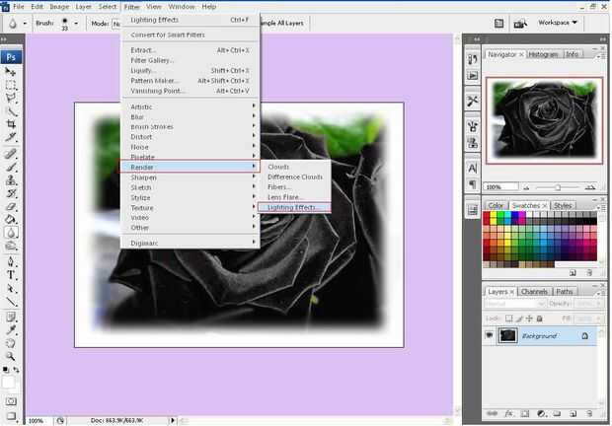Toggle Quick Mask mode icon
This screenshot has width=612, height=426.
(11, 401)
